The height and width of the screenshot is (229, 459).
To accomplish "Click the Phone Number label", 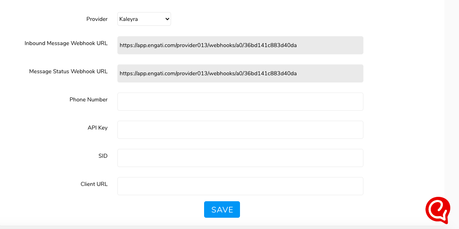I will tap(88, 99).
